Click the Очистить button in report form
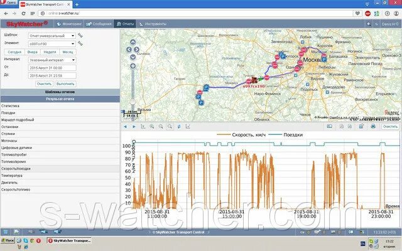Screen dimensions: 402x251 tap(45, 83)
